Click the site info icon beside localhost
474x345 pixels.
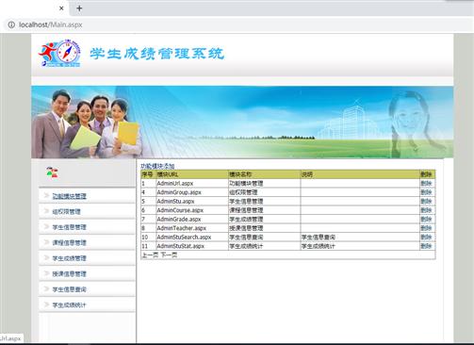(x=11, y=25)
